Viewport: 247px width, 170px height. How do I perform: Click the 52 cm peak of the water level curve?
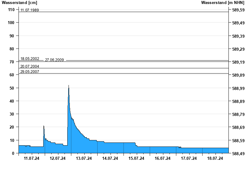pos(69,86)
